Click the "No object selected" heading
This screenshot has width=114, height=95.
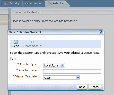point(28,12)
